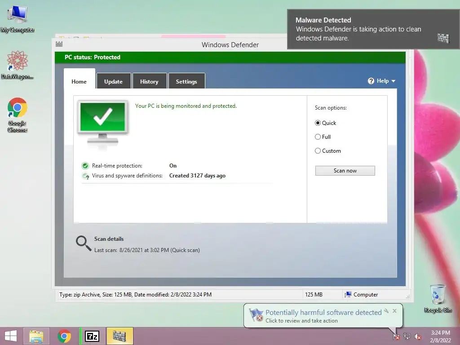The height and width of the screenshot is (345, 460).
Task: Click 'Type: zip Archive' status bar text
Action: pos(135,295)
